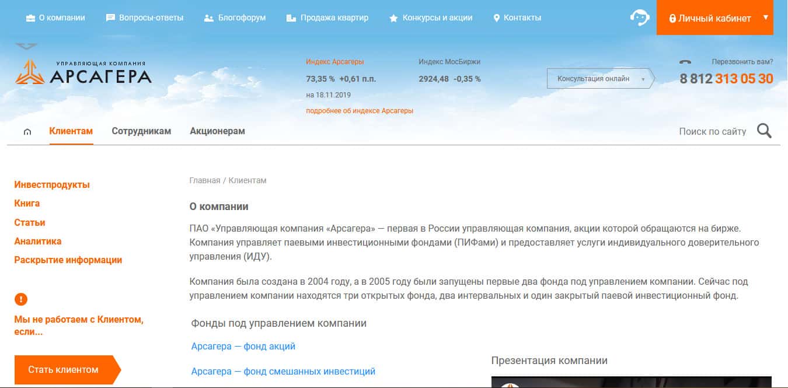Click the 2924,48 MosBirzhi value

tap(434, 79)
